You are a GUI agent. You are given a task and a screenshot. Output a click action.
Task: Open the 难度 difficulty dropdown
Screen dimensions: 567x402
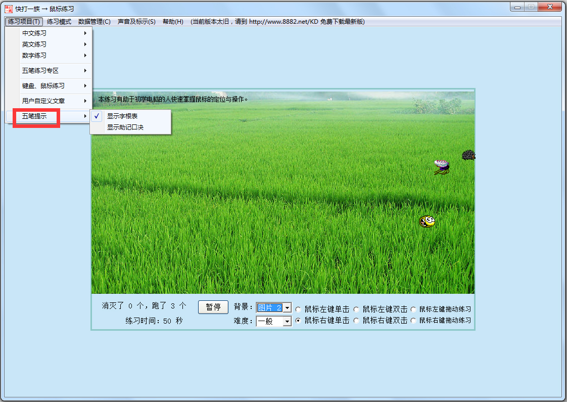(287, 321)
